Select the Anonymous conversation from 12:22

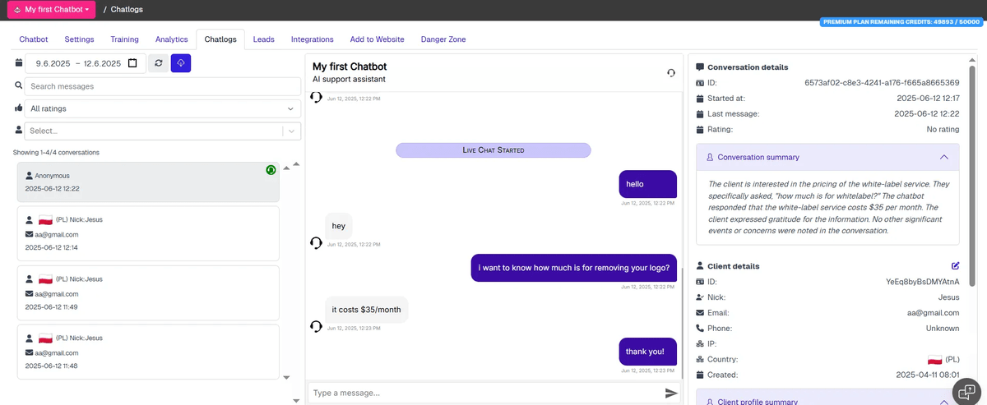point(147,182)
